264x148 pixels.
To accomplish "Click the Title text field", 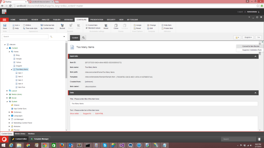I will [x=163, y=104].
